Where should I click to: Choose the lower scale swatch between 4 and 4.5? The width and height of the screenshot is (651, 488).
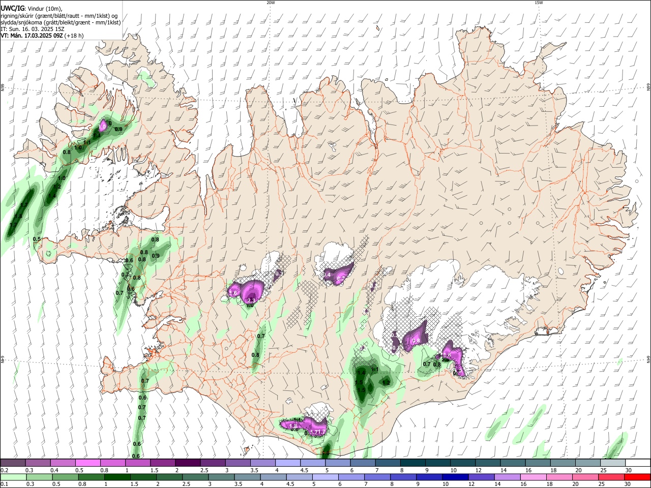(x=273, y=477)
